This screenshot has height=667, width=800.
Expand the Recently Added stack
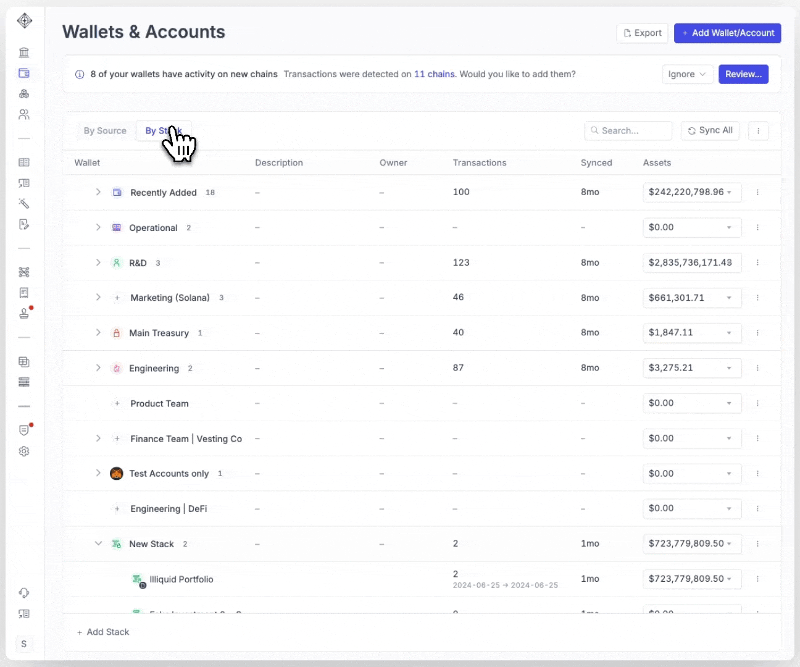point(98,192)
